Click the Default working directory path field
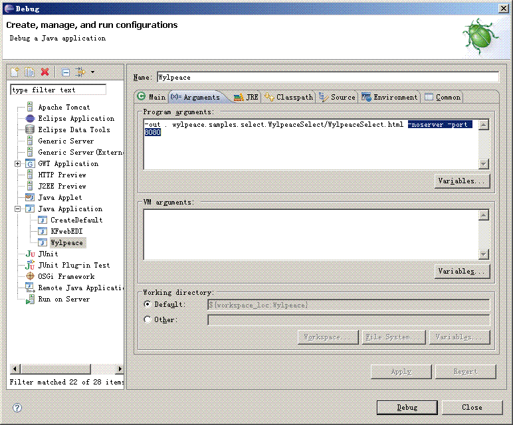This screenshot has width=513, height=425. (348, 305)
